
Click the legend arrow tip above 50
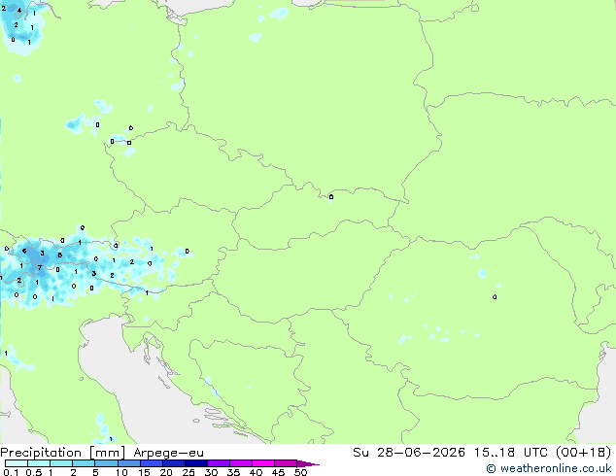tap(308, 463)
